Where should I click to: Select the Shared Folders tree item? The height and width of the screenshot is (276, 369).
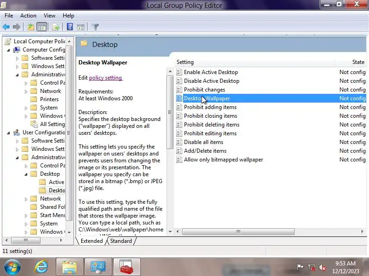coord(52,207)
